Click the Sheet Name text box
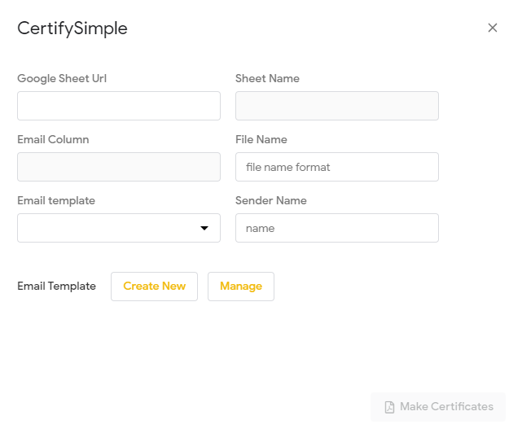This screenshot has width=522, height=442. point(336,106)
